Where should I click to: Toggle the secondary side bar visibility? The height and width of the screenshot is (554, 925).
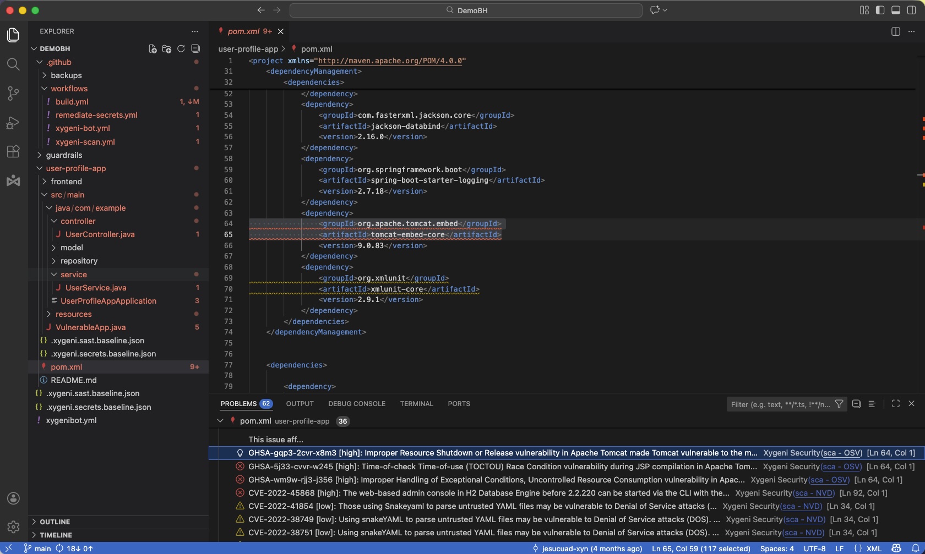[x=911, y=10]
